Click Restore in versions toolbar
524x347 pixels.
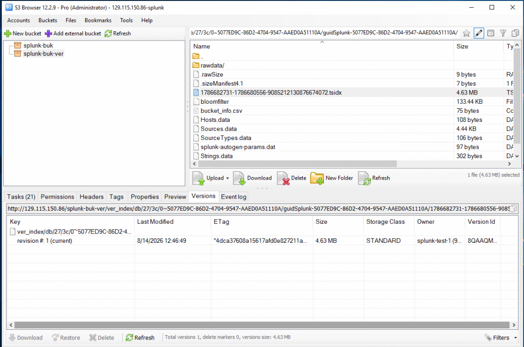(x=66, y=338)
